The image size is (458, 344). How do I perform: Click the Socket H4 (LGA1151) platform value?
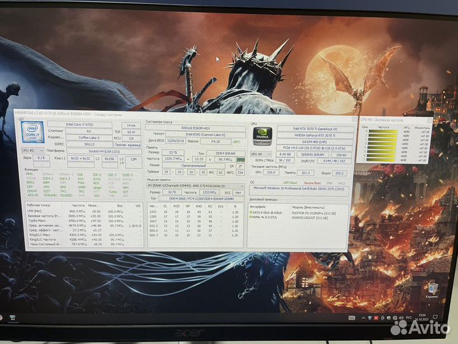point(104,151)
